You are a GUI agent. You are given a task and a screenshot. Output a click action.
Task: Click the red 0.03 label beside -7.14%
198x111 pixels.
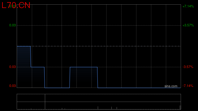pyautogui.click(x=12, y=86)
